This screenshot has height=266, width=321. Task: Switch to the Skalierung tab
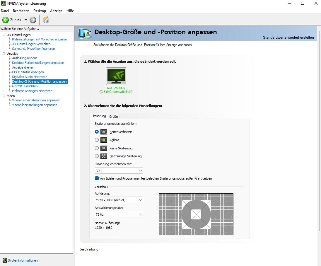click(99, 116)
